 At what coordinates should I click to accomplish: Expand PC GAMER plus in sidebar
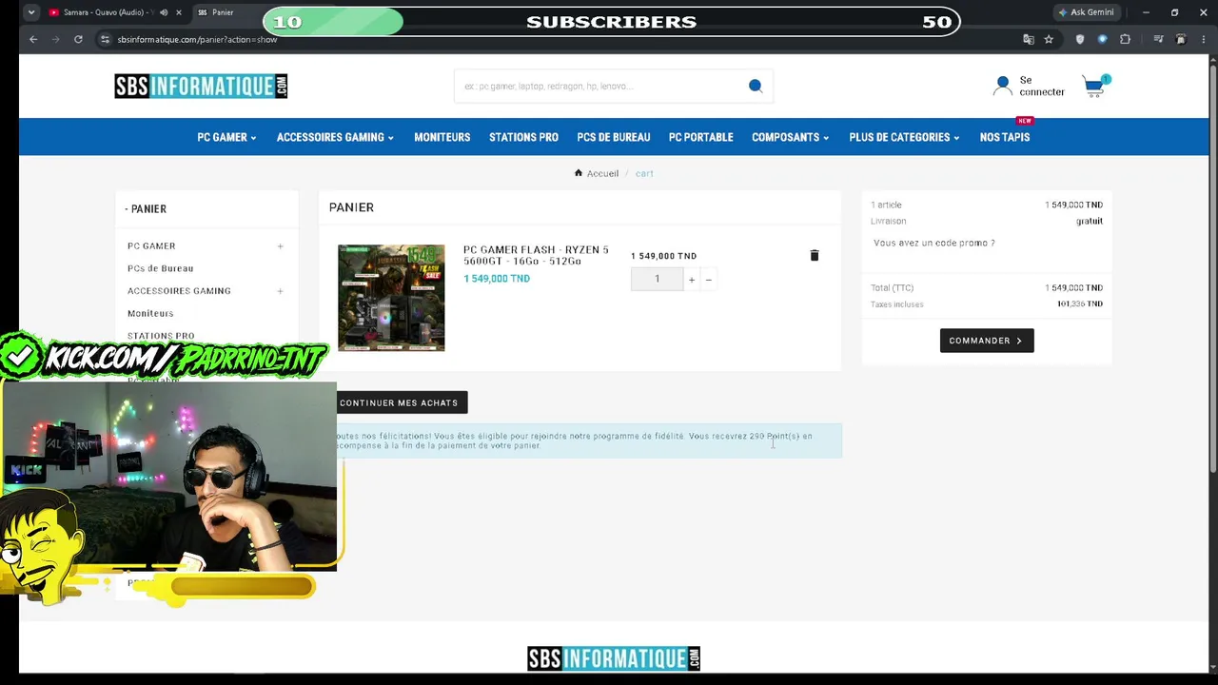280,246
